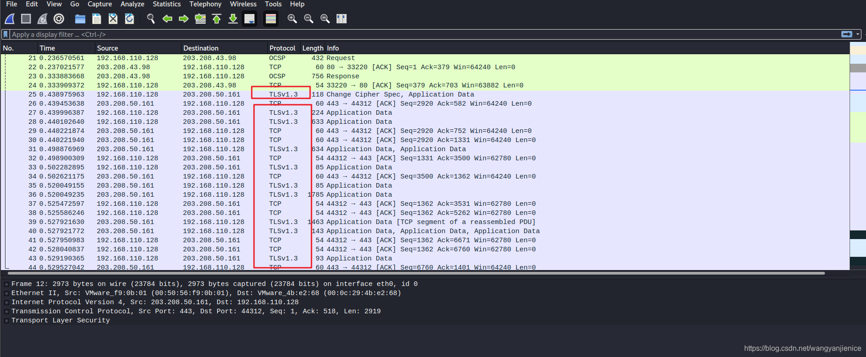Viewport: 866px width, 357px height.
Task: Click the colored packet minimap scrollbar
Action: pyautogui.click(x=858, y=155)
